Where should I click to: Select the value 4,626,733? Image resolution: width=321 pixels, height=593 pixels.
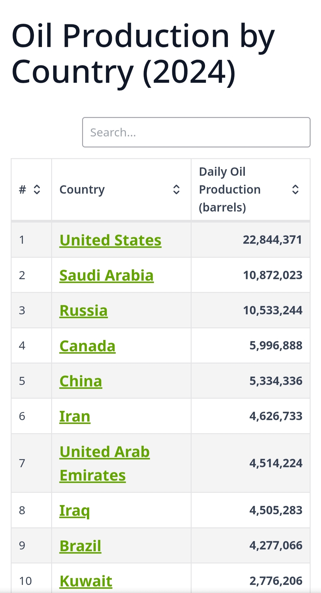click(276, 416)
